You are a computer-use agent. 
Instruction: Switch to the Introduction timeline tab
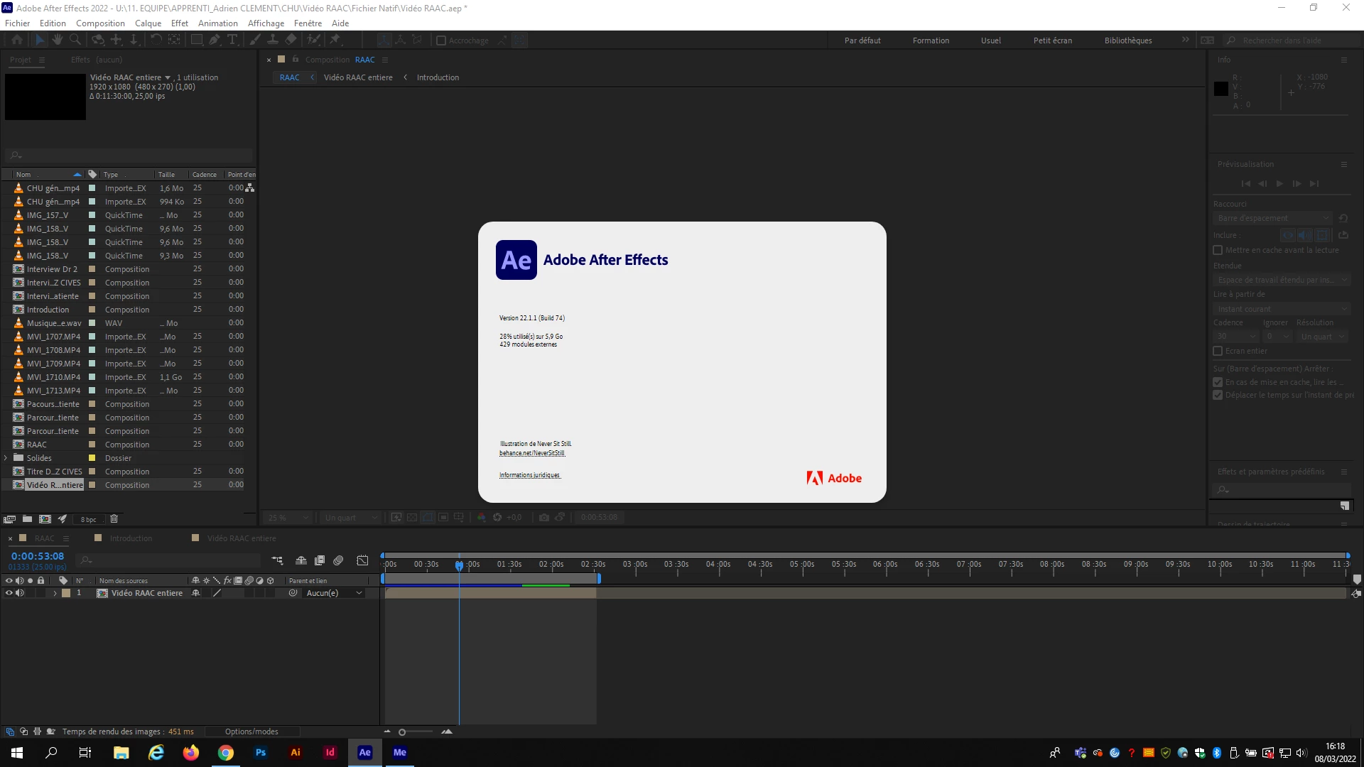(x=131, y=538)
